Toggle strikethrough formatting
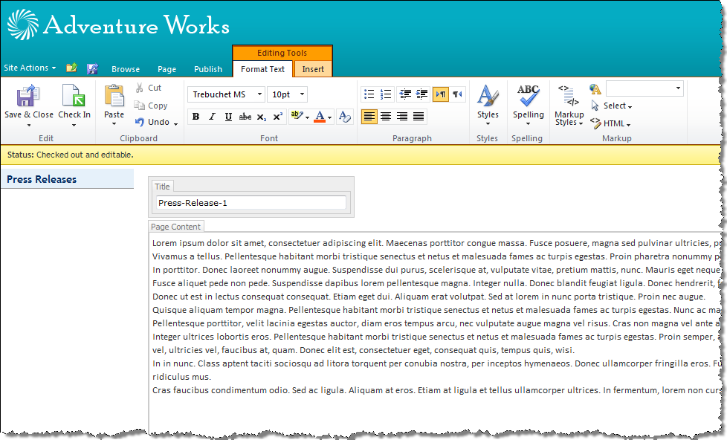This screenshot has height=440, width=727. tap(245, 117)
